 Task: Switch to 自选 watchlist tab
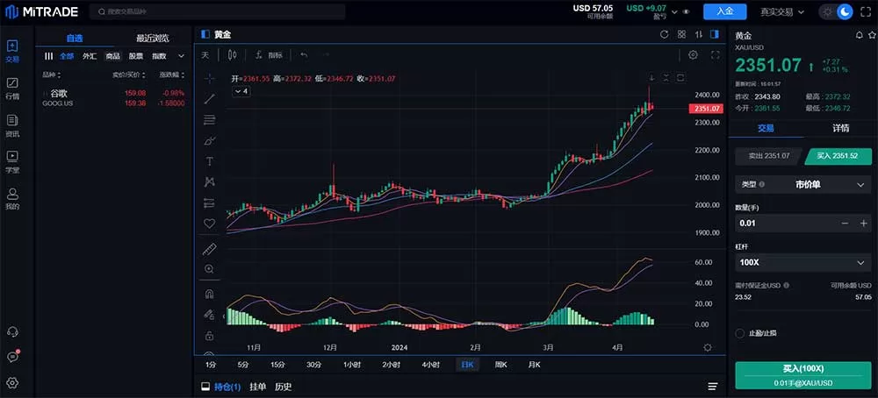point(75,38)
